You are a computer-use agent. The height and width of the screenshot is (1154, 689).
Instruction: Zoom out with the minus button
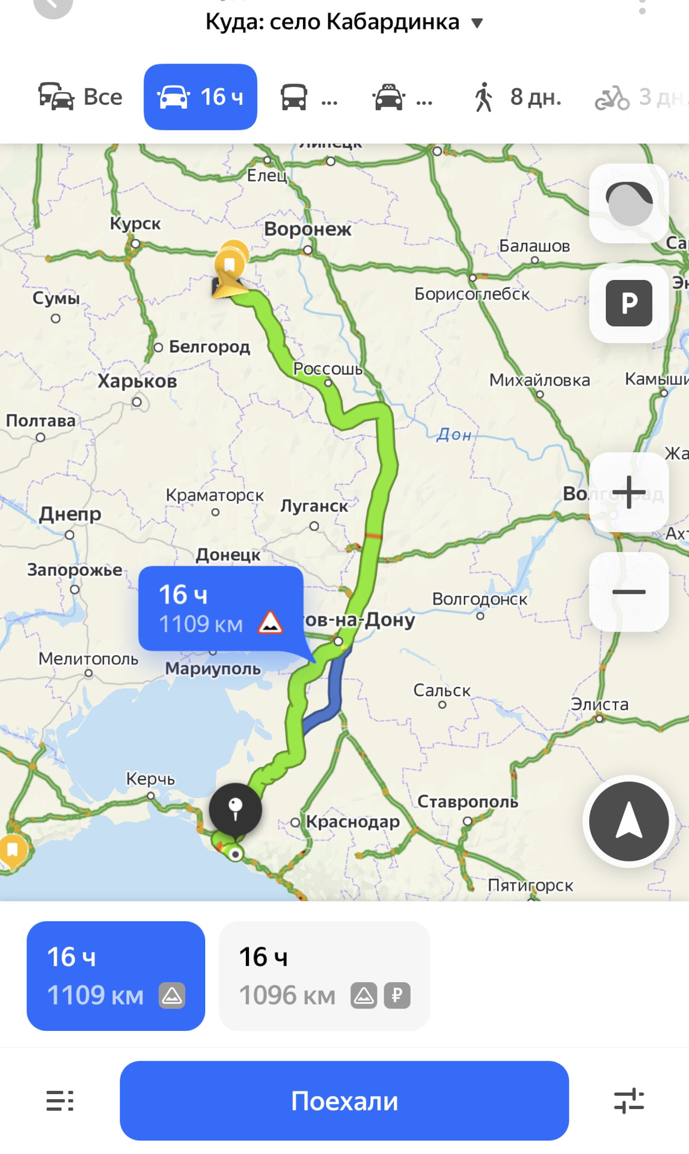point(629,592)
